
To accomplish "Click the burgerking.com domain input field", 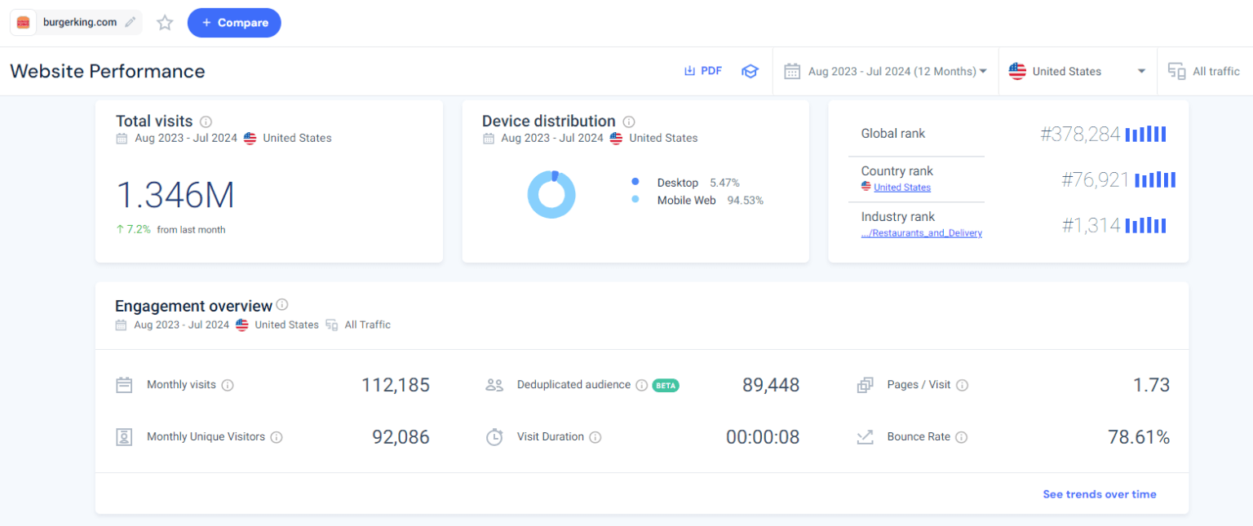I will pyautogui.click(x=82, y=23).
